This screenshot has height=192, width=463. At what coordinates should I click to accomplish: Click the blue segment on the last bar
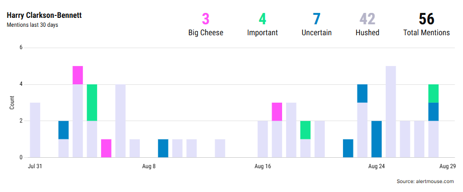pos(433,112)
